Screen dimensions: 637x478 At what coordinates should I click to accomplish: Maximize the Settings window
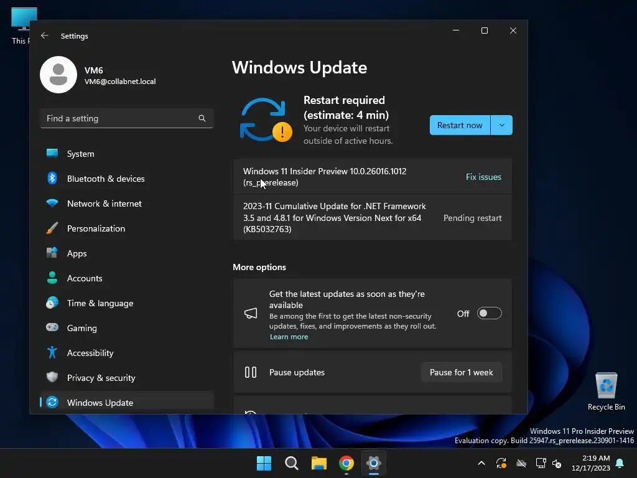484,30
